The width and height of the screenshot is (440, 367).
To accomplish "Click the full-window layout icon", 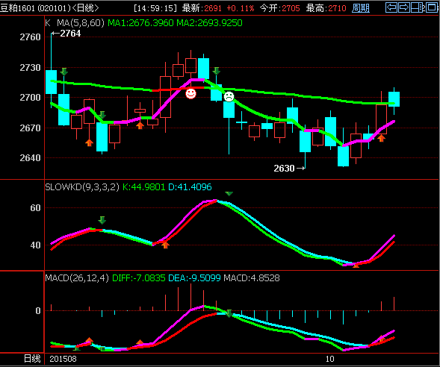I will click(x=432, y=7).
